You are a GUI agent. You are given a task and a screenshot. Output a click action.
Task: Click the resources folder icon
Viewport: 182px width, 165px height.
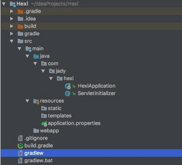(36, 101)
